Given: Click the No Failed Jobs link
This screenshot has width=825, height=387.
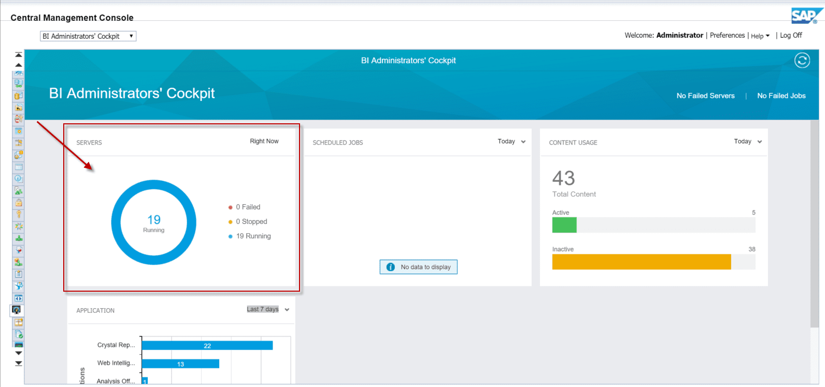Looking at the screenshot, I should pyautogui.click(x=781, y=96).
